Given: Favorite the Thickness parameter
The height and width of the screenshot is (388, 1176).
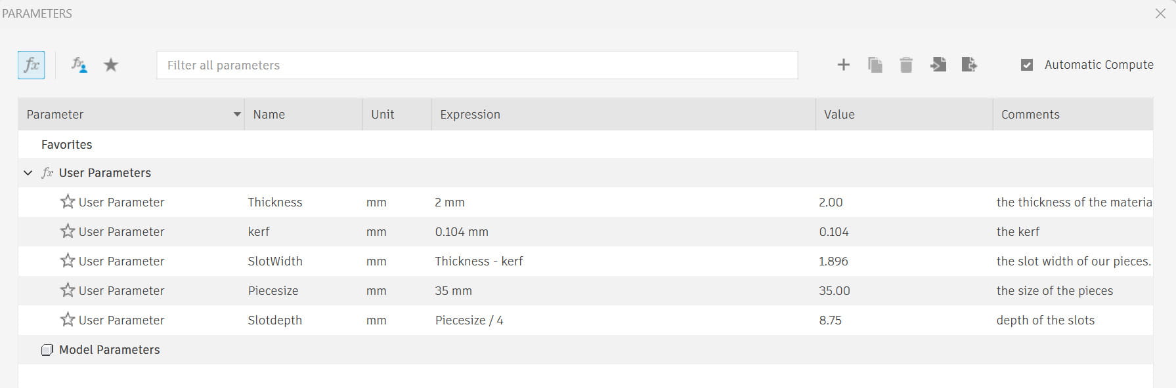Looking at the screenshot, I should tap(67, 202).
